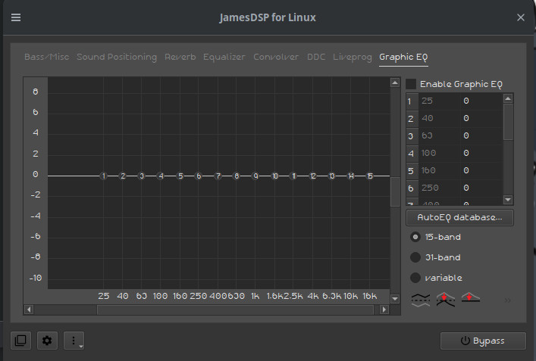The image size is (536, 361).
Task: Click EQ node 9 at 1k
Action: point(255,176)
